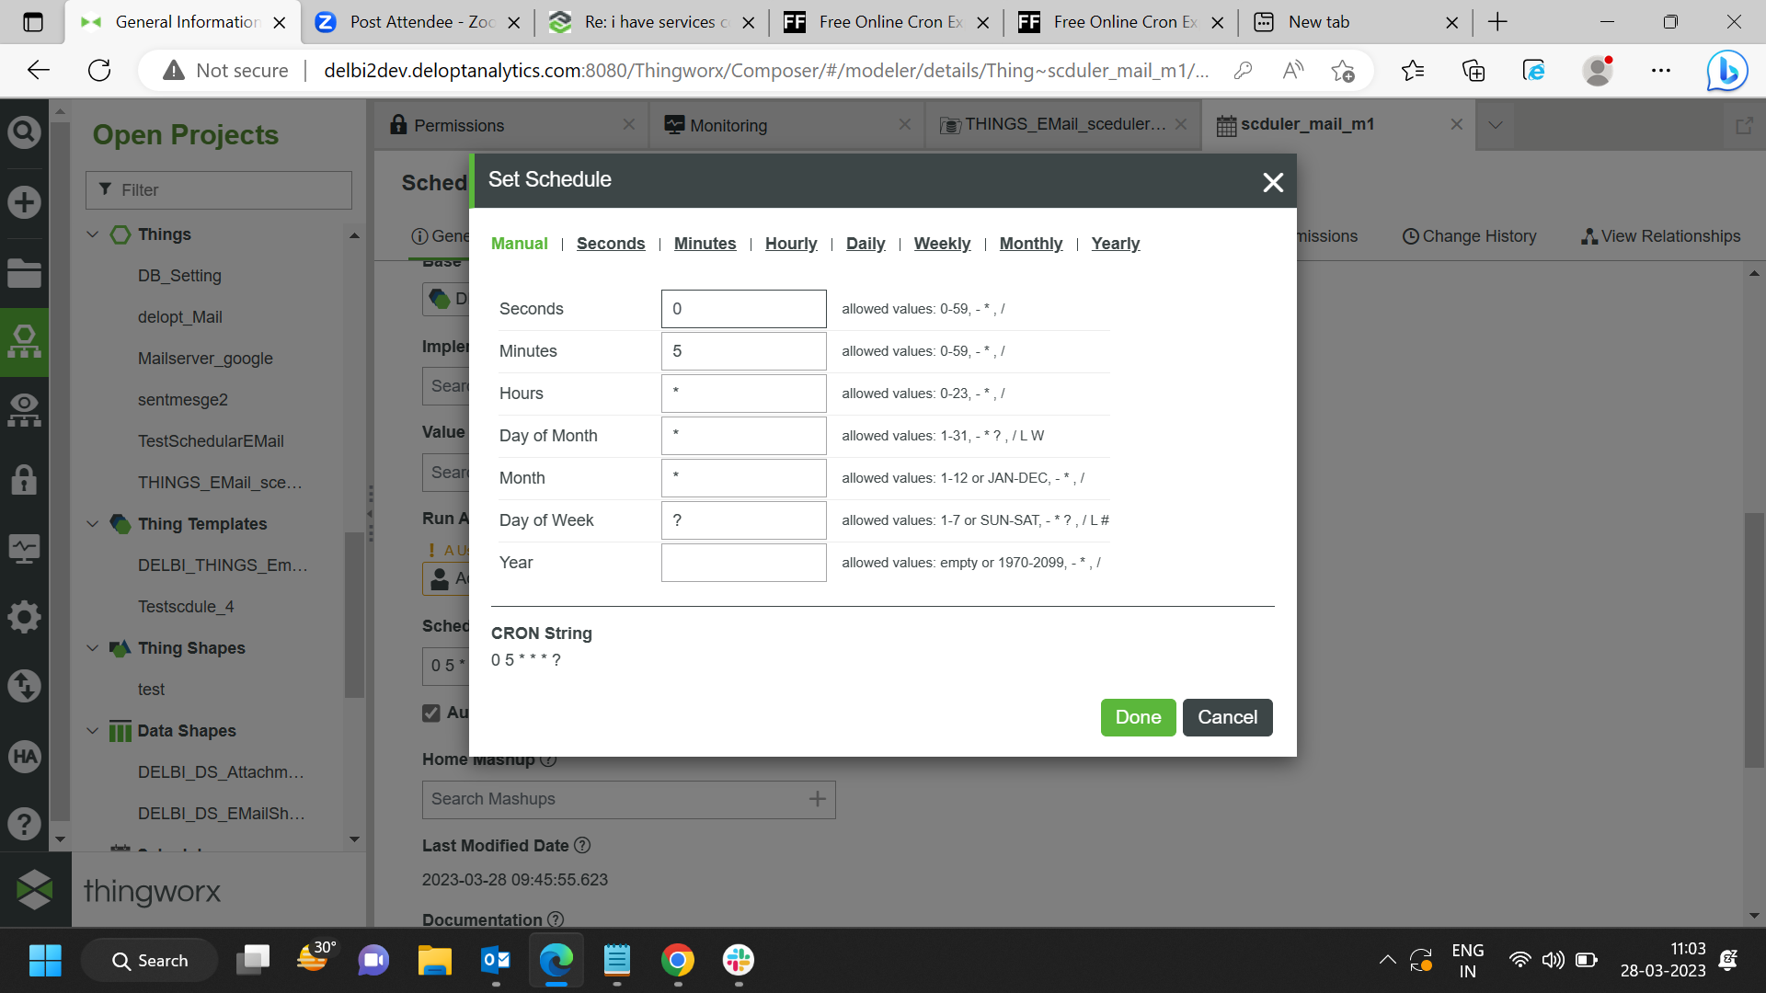The image size is (1766, 993).
Task: Open Composer settings via gear icon
Action: (x=24, y=617)
